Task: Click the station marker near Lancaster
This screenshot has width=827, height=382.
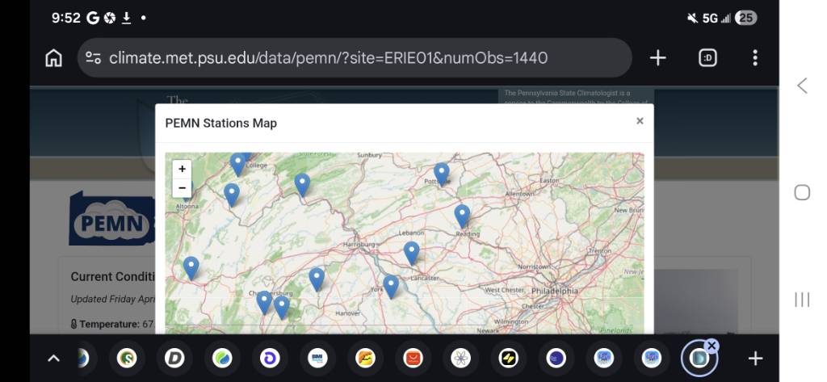Action: click(x=412, y=252)
